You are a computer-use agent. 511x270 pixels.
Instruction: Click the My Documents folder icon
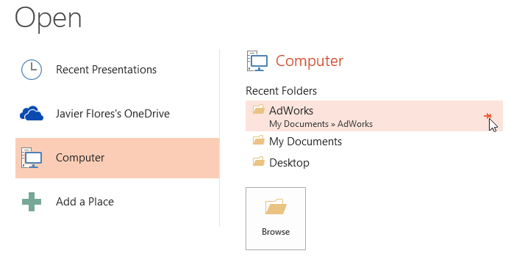click(x=259, y=140)
